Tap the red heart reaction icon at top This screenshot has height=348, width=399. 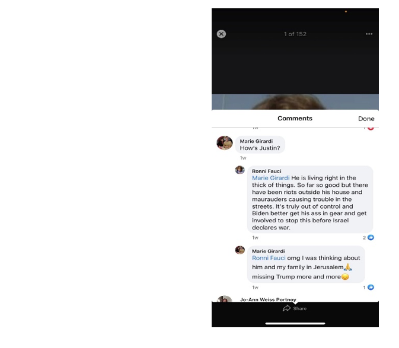click(371, 128)
